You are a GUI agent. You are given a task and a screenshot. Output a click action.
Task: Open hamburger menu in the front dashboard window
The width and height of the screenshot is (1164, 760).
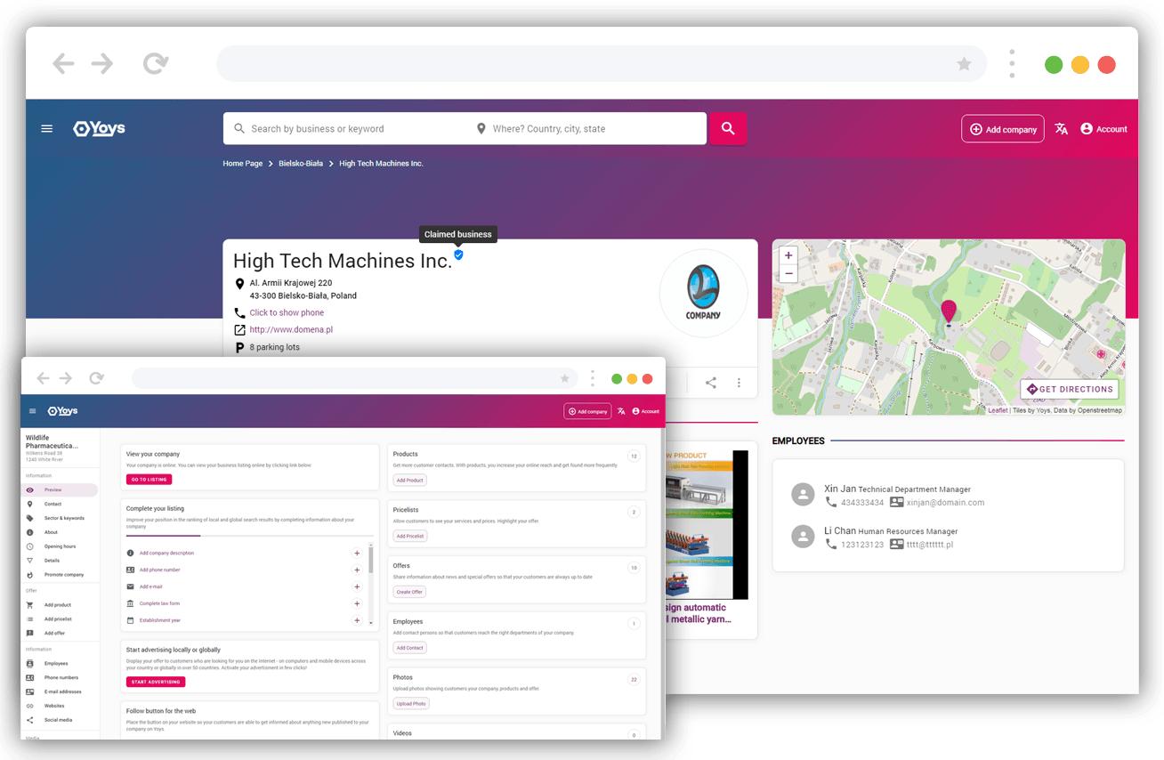click(x=33, y=411)
